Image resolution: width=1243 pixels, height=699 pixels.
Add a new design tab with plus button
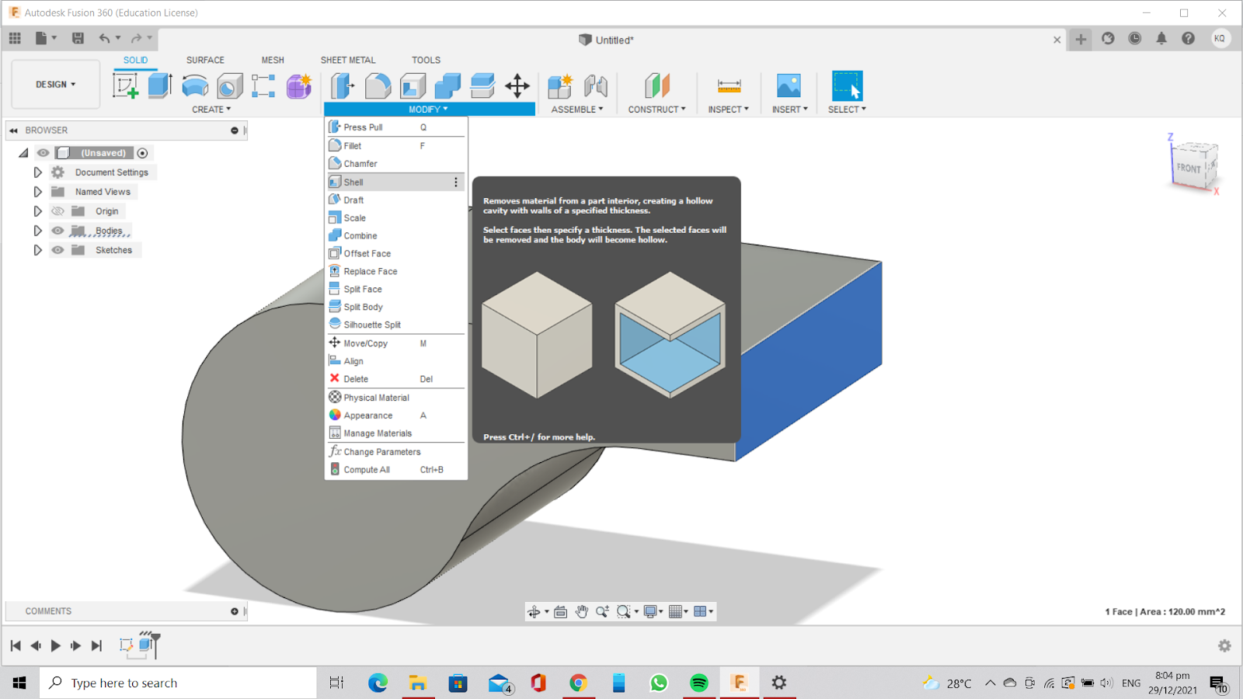[x=1081, y=39]
